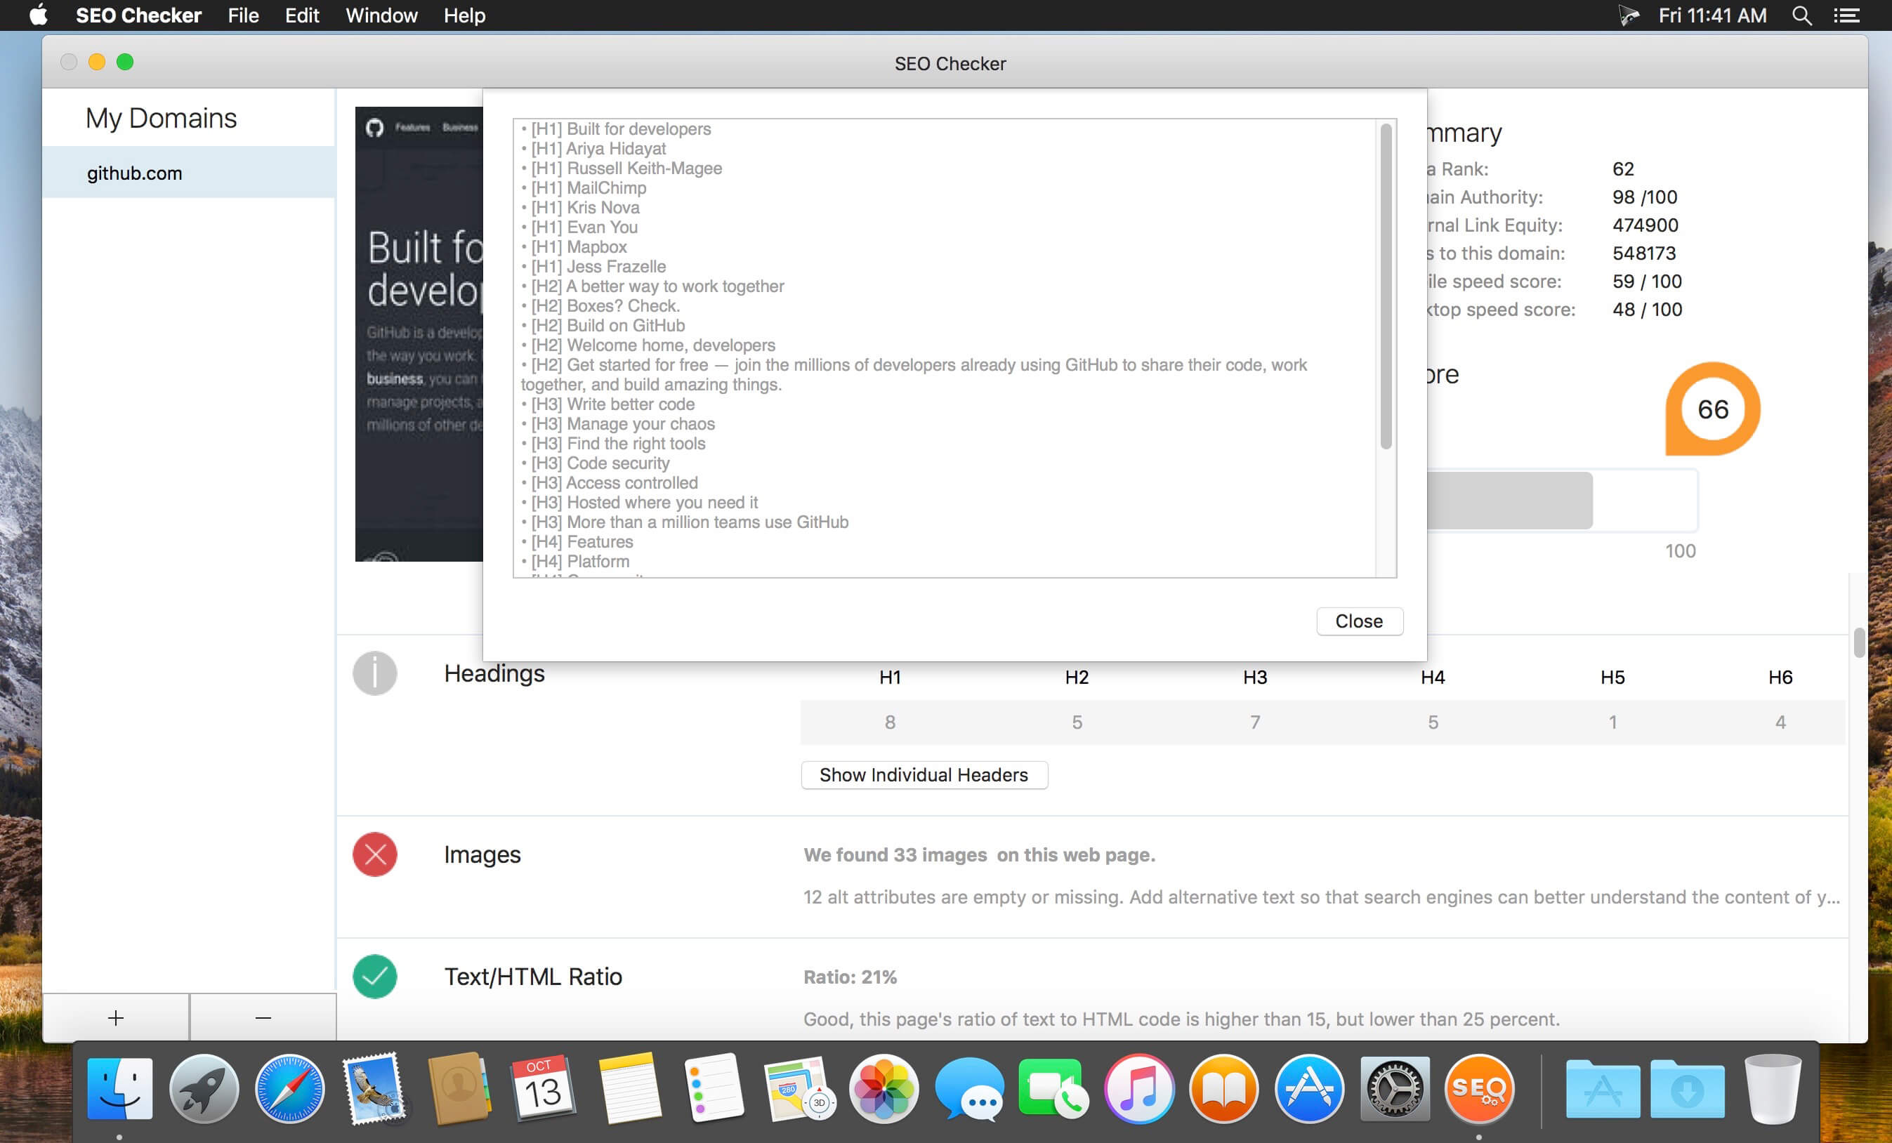Remove domain with minus button
Viewport: 1892px width, 1143px height.
[263, 1017]
